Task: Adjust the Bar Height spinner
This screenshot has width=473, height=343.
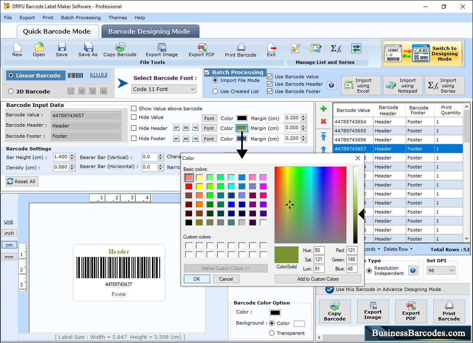Action: pos(72,157)
